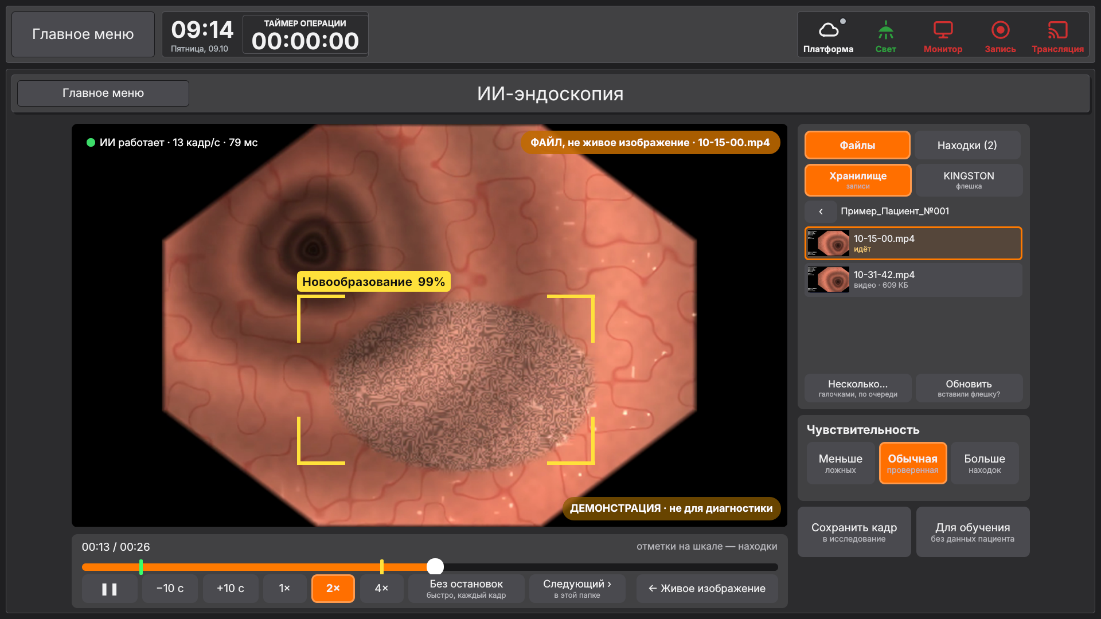Click Главное меню in the ИИ-эндоскопия bar
Viewport: 1101px width, 619px height.
pos(103,93)
